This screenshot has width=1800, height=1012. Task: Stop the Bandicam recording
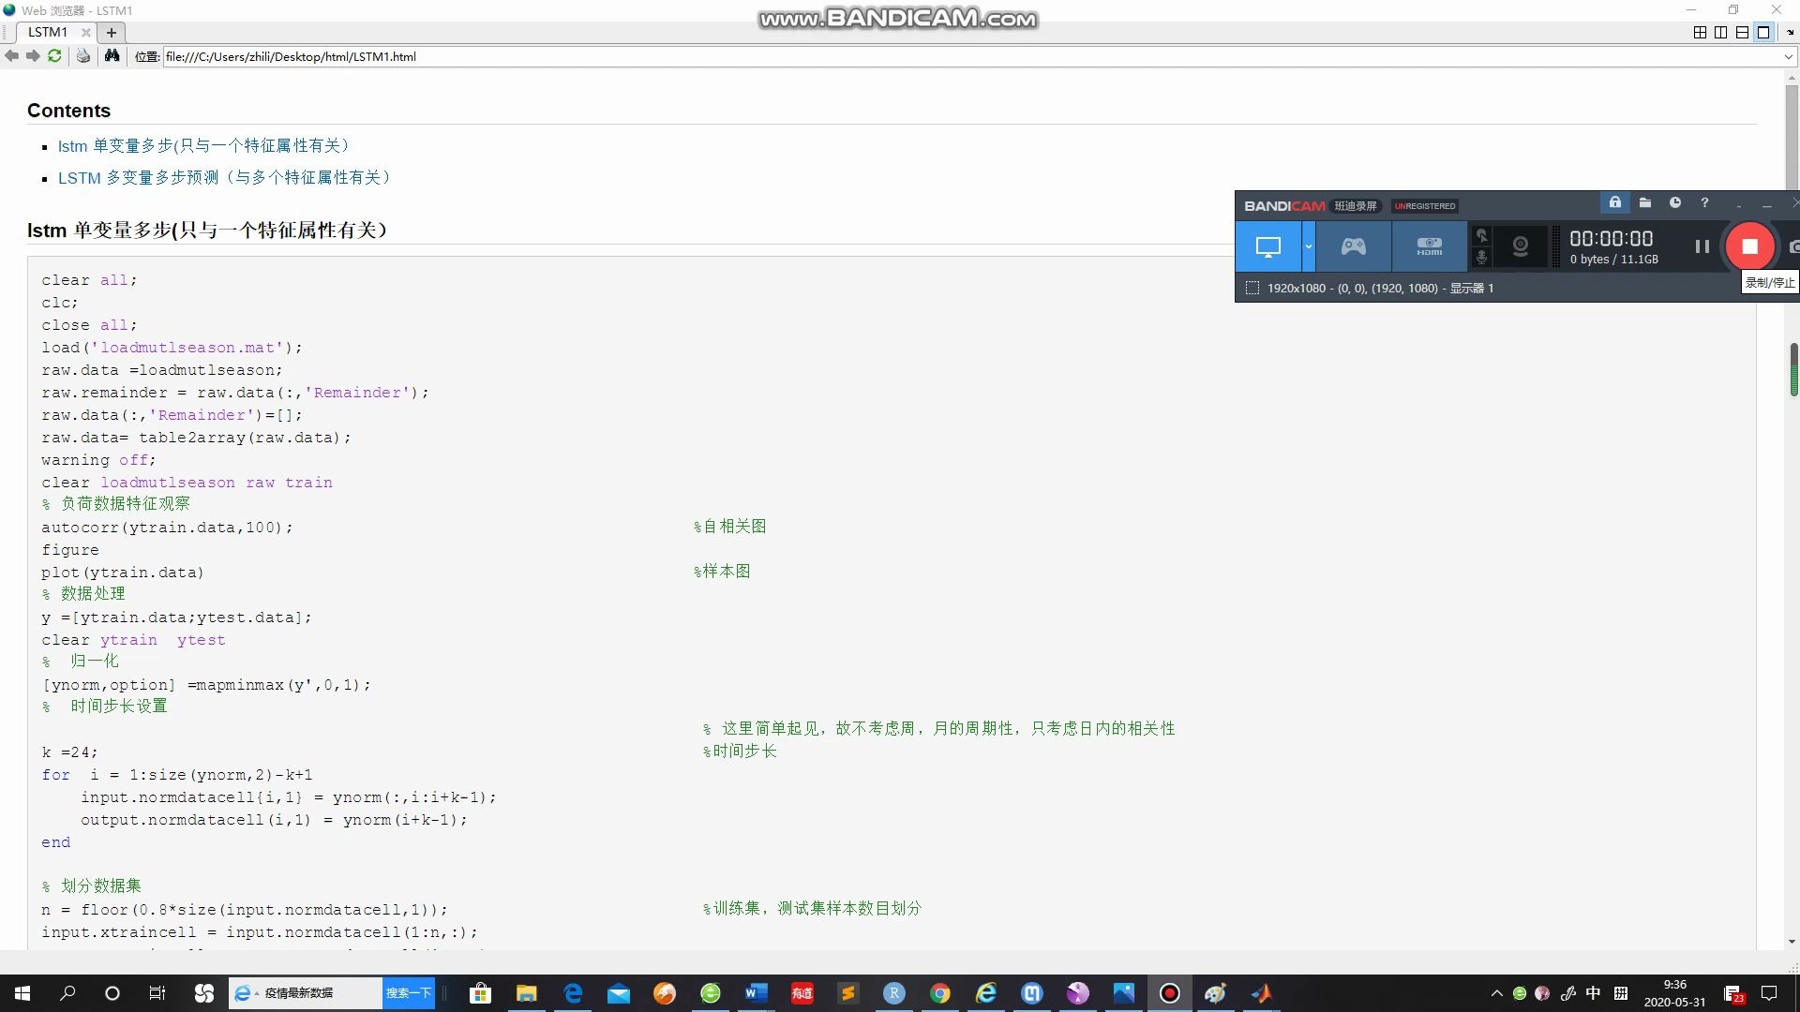pyautogui.click(x=1749, y=246)
